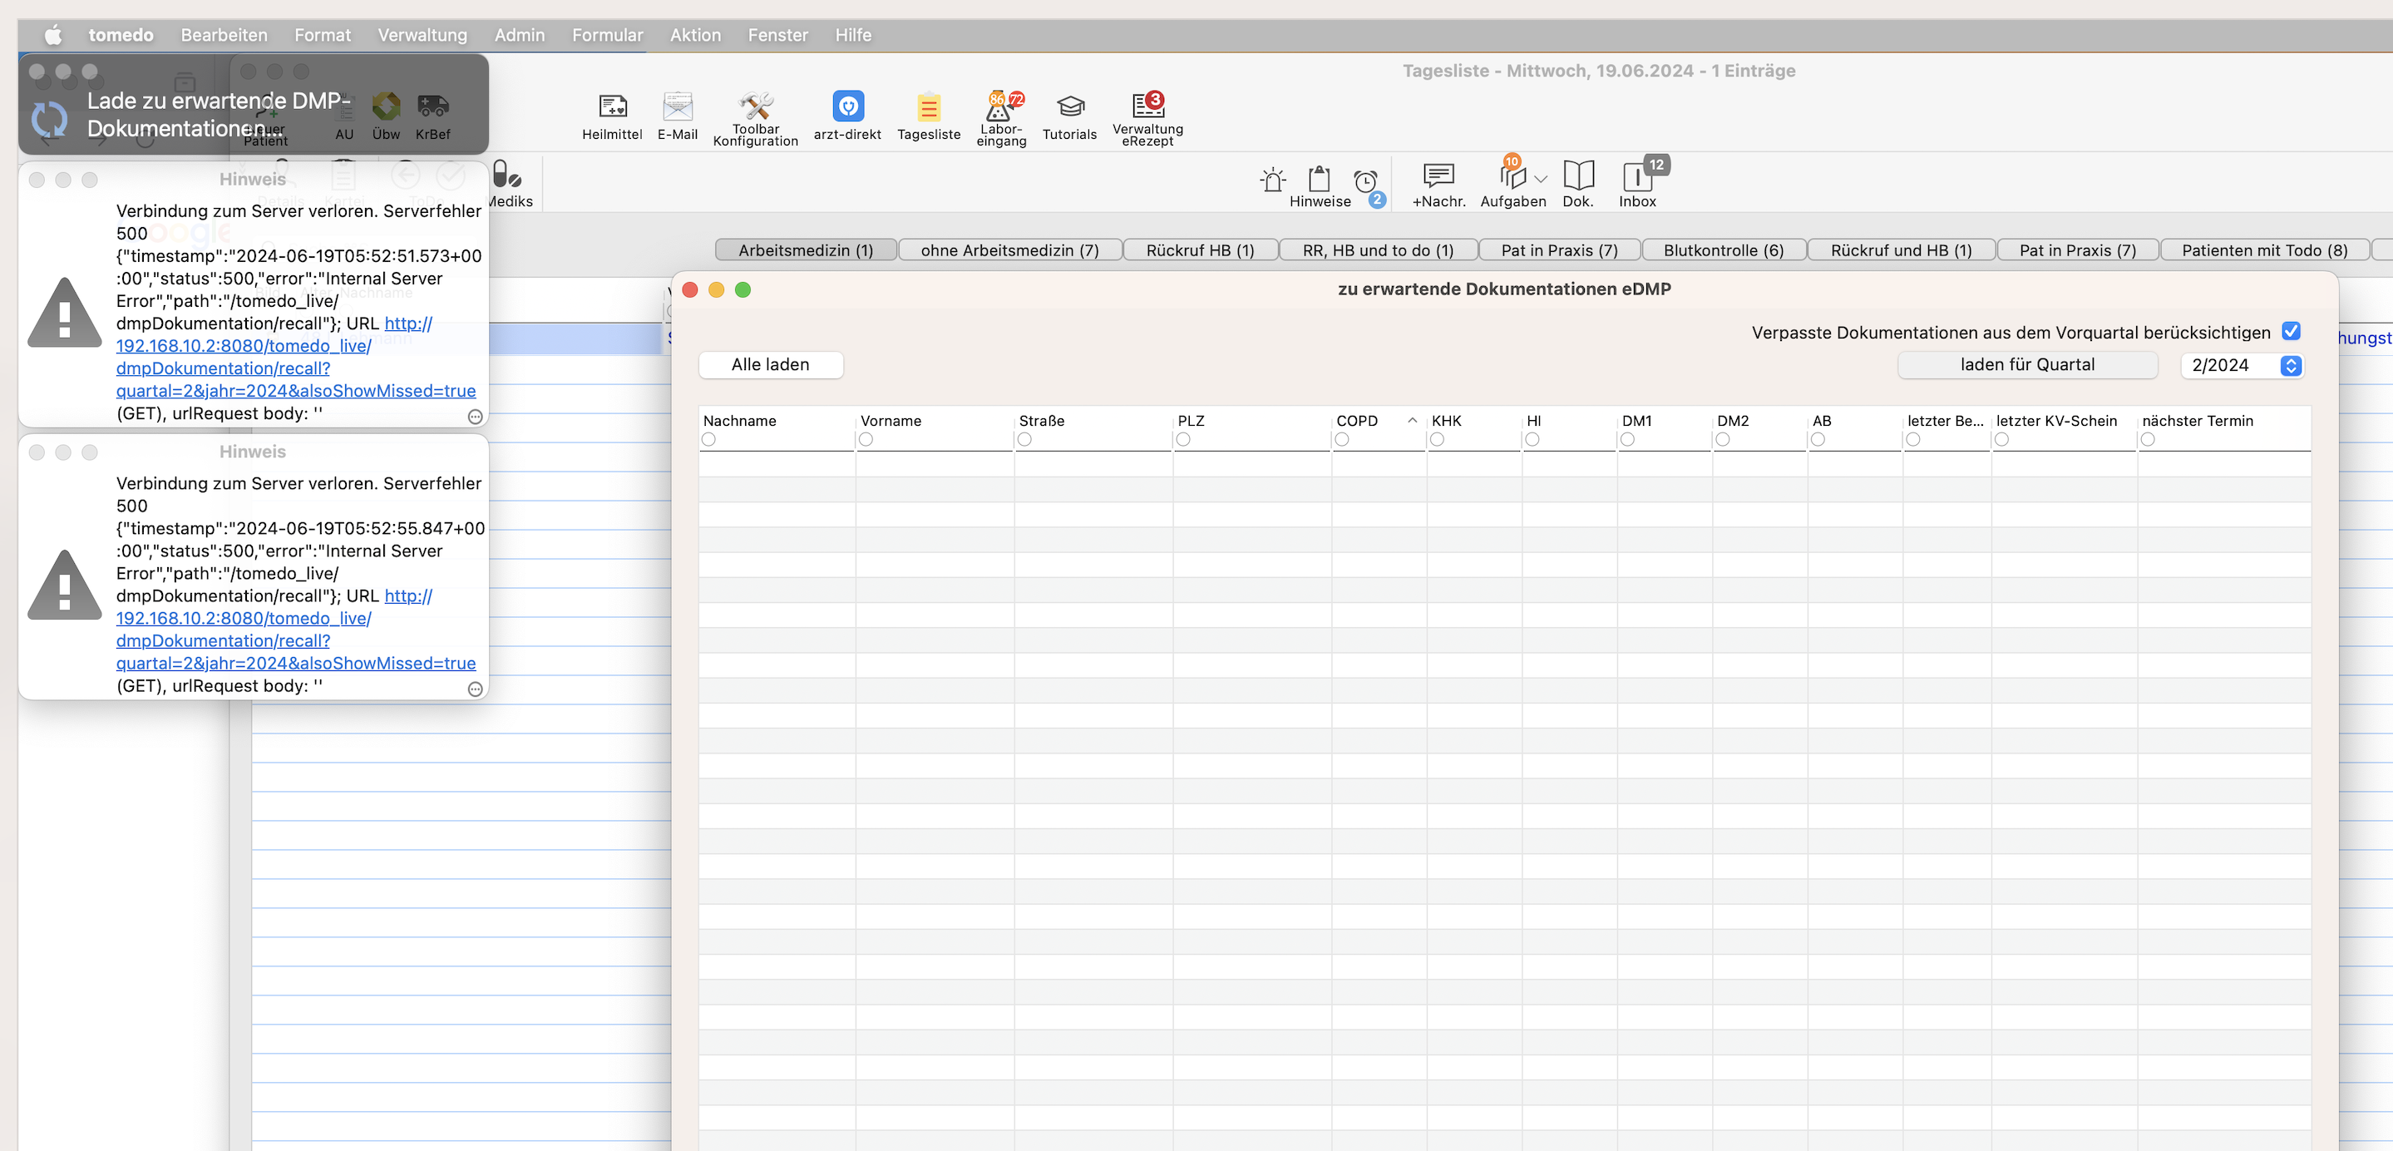Toggle the filter circle under Vorname column
This screenshot has width=2393, height=1151.
pos(866,439)
